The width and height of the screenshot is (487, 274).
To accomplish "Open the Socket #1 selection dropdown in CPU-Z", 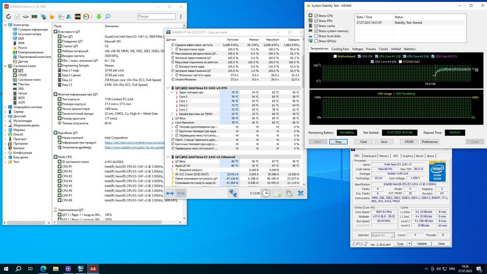I will pyautogui.click(x=387, y=235).
